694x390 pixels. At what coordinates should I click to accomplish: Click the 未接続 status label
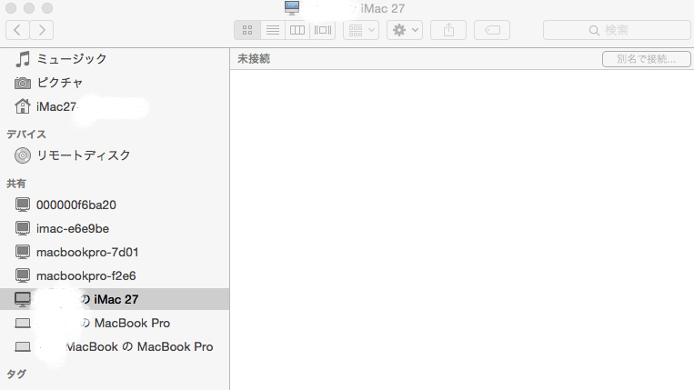[254, 59]
